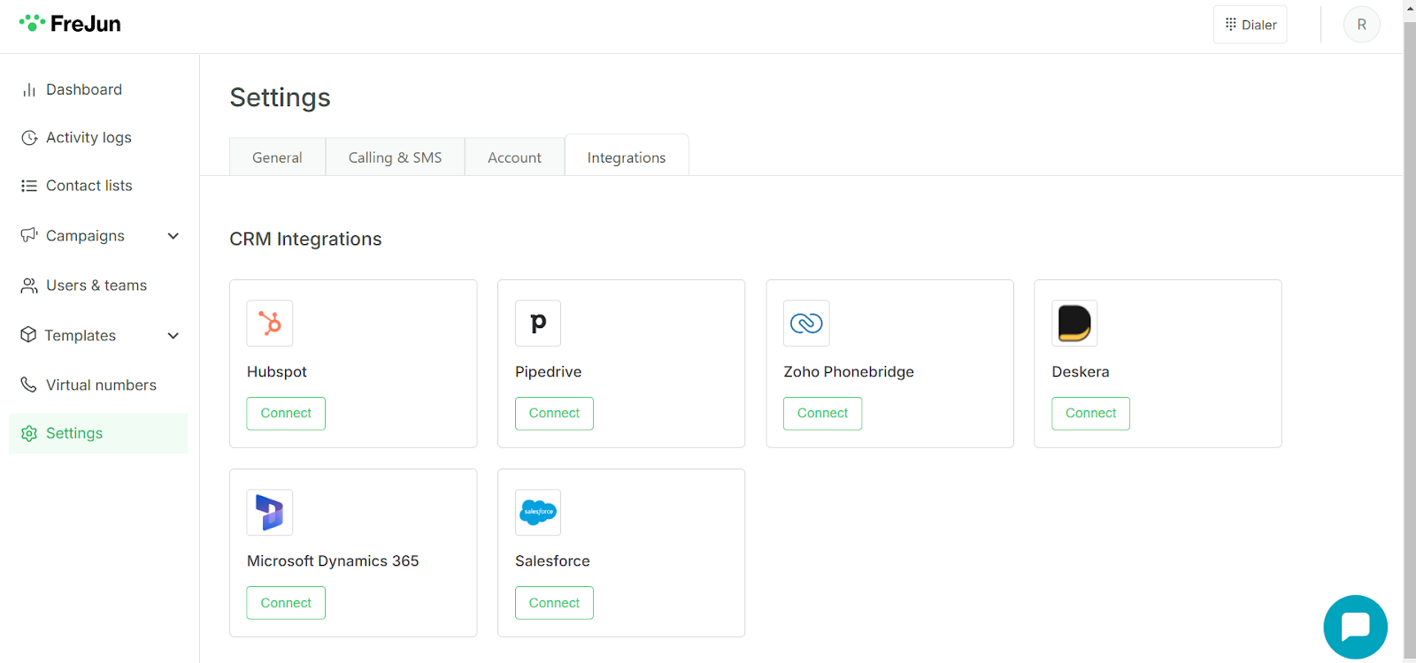Click the Users & teams people icon

pyautogui.click(x=29, y=286)
